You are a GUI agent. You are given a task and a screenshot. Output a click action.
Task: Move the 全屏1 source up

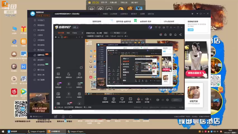[x=76, y=37]
